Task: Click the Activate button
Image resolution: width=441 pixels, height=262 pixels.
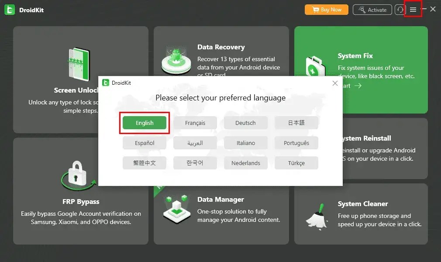Action: pyautogui.click(x=372, y=9)
